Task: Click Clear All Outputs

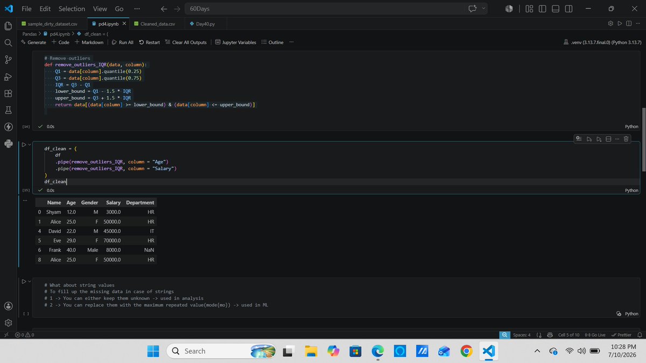Action: 185,42
